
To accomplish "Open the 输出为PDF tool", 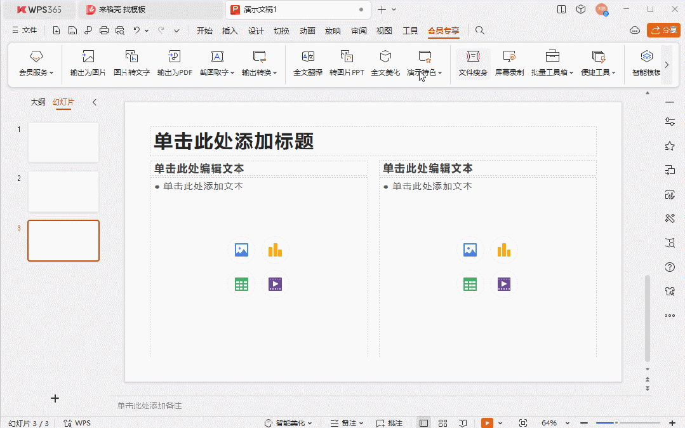I will pyautogui.click(x=175, y=64).
